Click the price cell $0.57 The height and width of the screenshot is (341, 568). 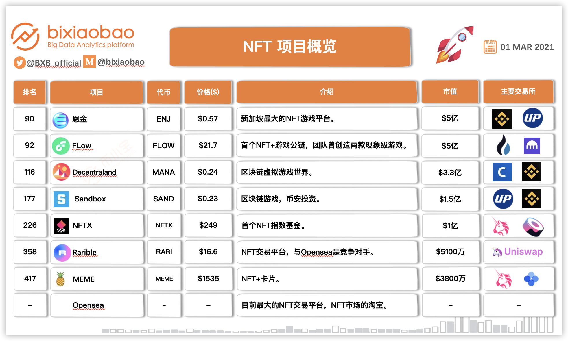[208, 119]
